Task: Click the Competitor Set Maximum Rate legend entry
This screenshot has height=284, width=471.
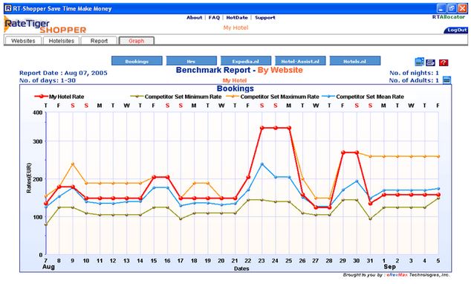Action: pyautogui.click(x=273, y=97)
